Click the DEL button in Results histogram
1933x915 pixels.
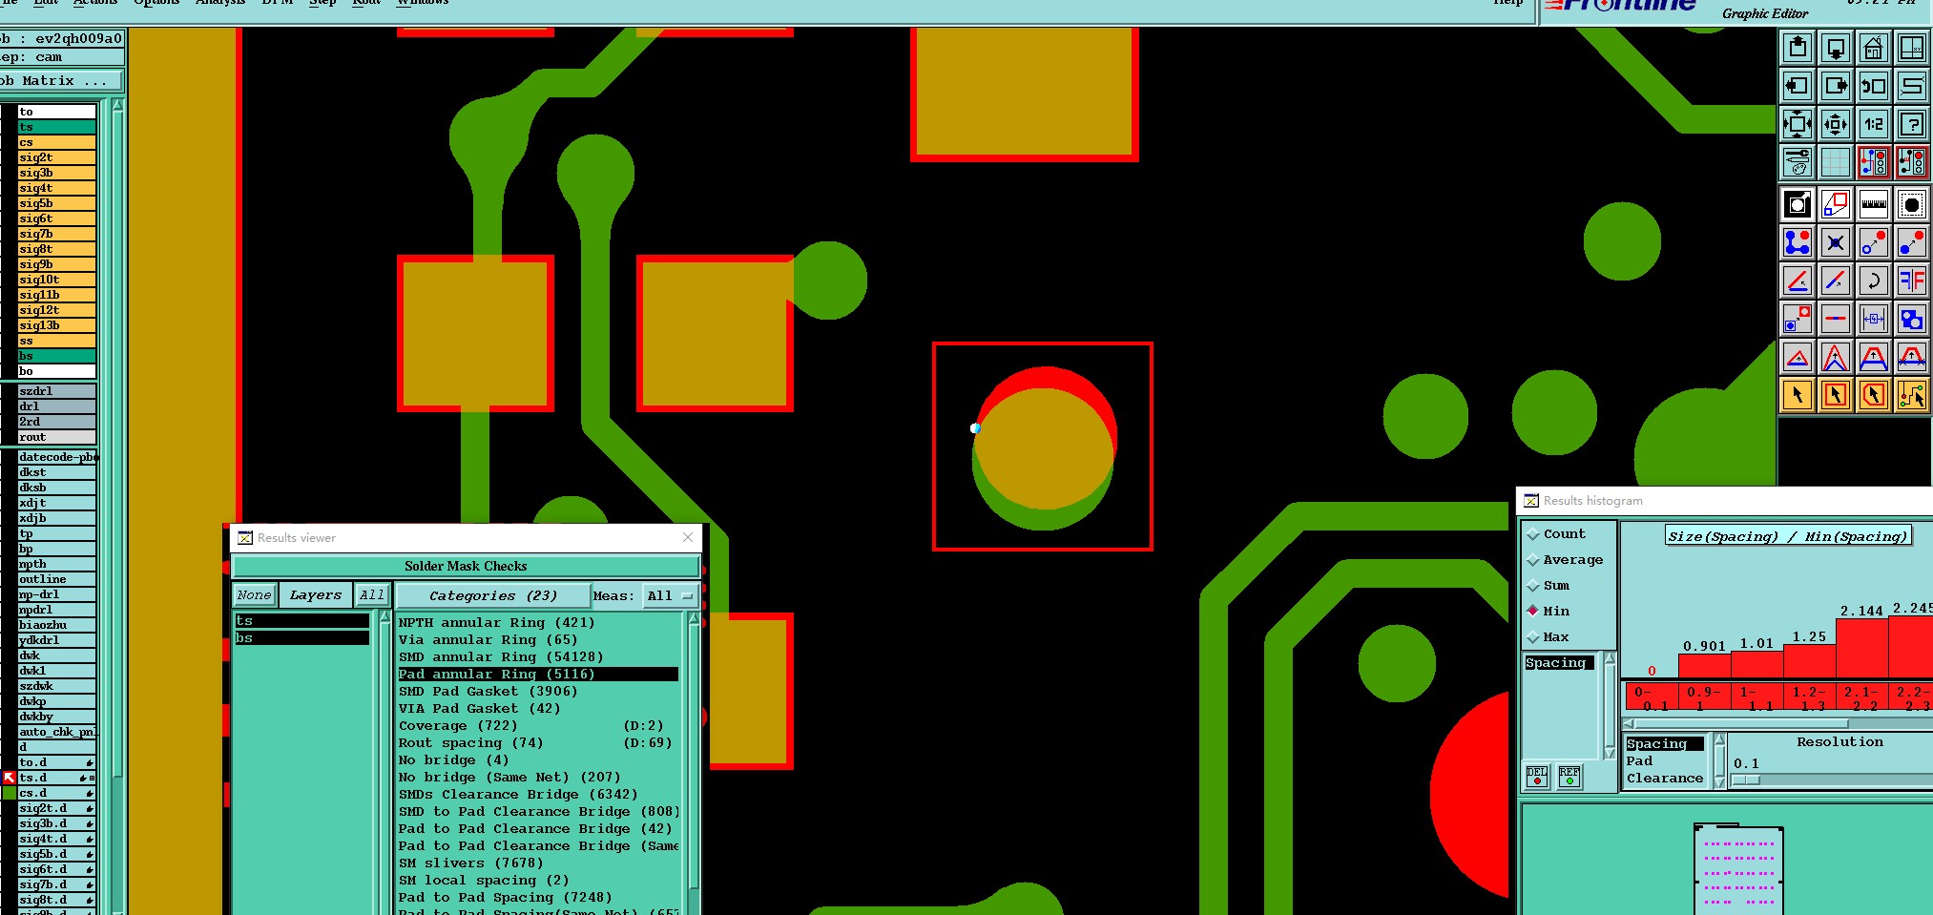pos(1537,777)
